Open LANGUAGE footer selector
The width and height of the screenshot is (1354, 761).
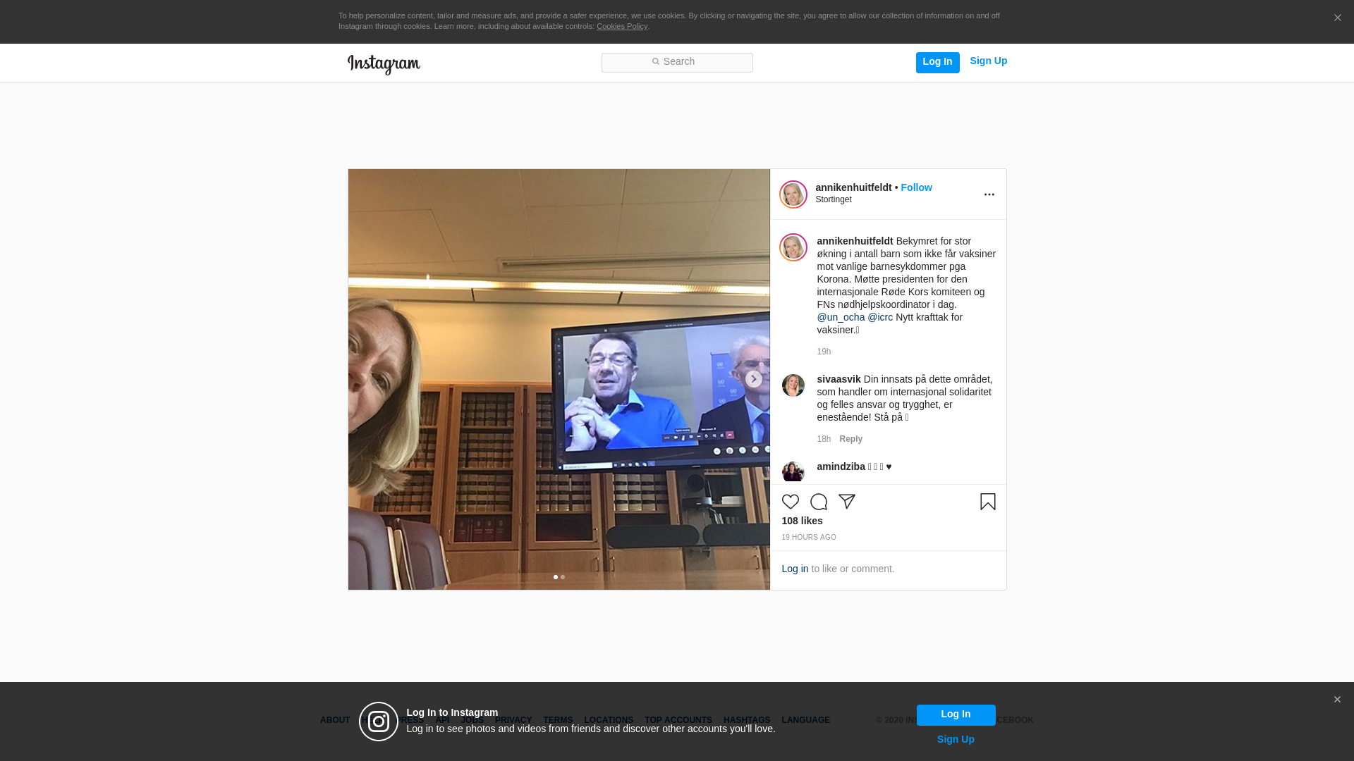pos(806,720)
